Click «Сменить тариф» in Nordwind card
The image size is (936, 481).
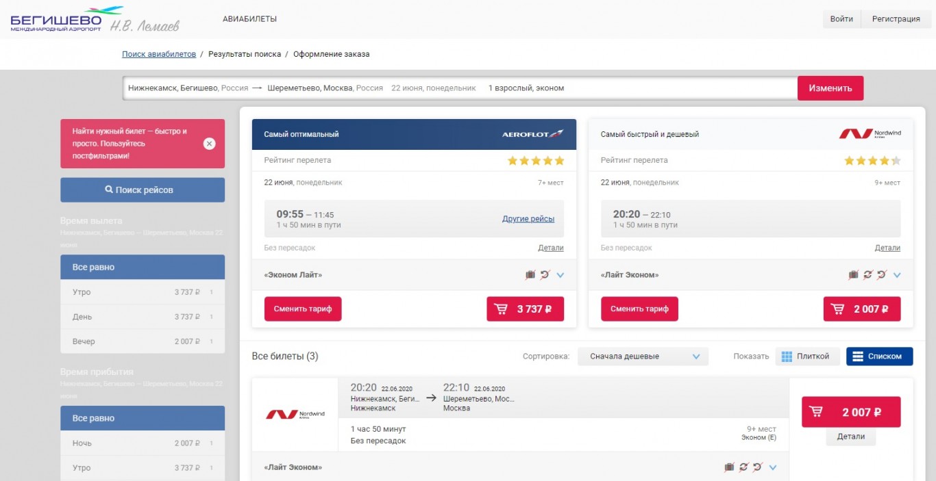(639, 309)
